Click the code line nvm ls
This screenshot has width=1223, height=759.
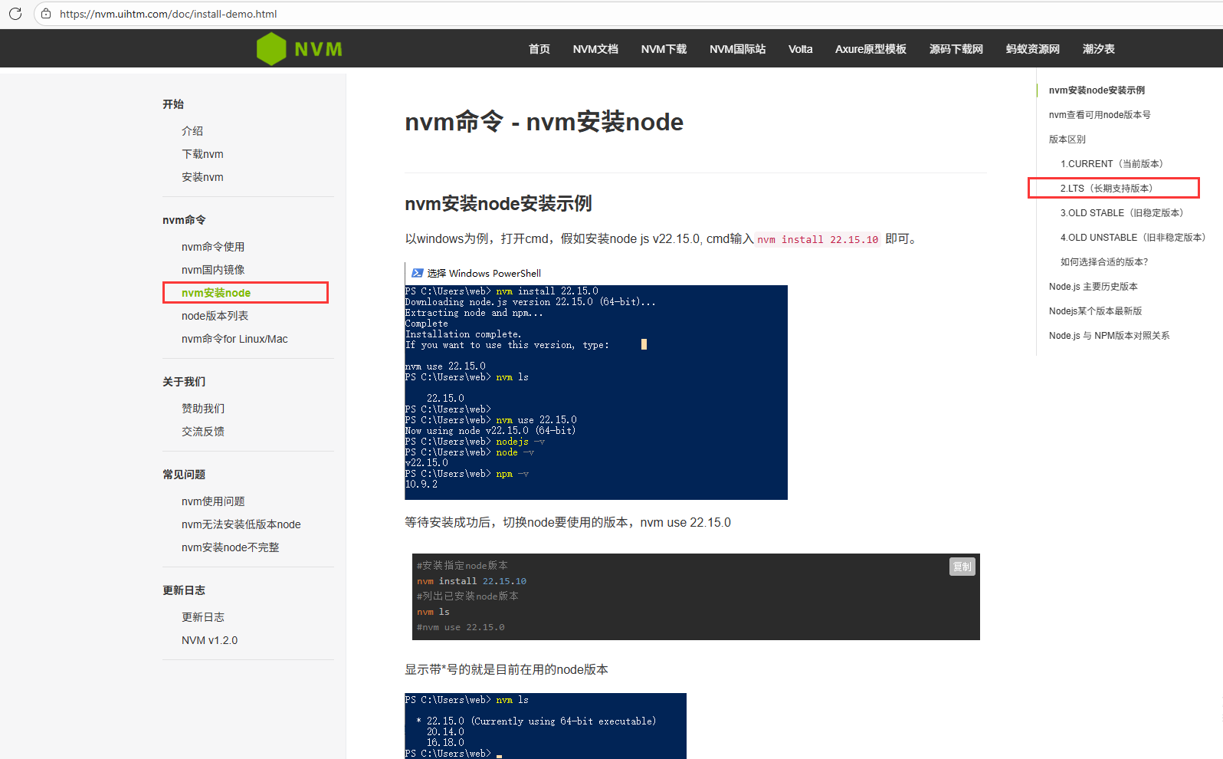click(x=434, y=612)
